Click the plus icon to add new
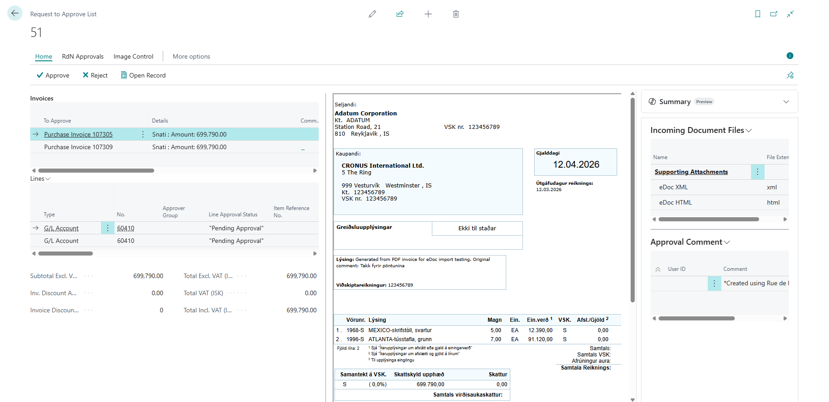This screenshot has height=402, width=829. click(x=428, y=14)
